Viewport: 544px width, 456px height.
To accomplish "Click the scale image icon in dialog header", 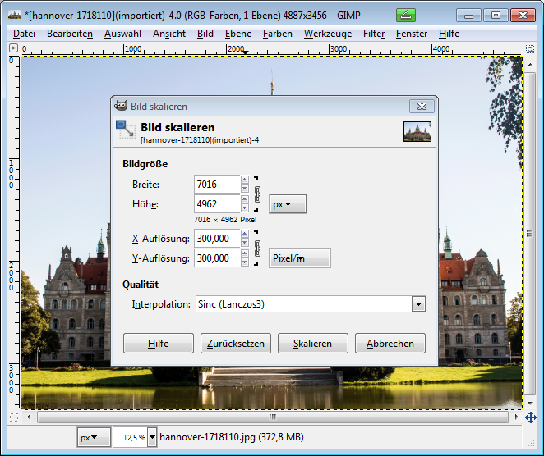I will (x=126, y=131).
